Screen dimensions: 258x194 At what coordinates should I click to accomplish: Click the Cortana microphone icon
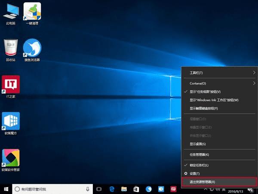(x=88, y=189)
